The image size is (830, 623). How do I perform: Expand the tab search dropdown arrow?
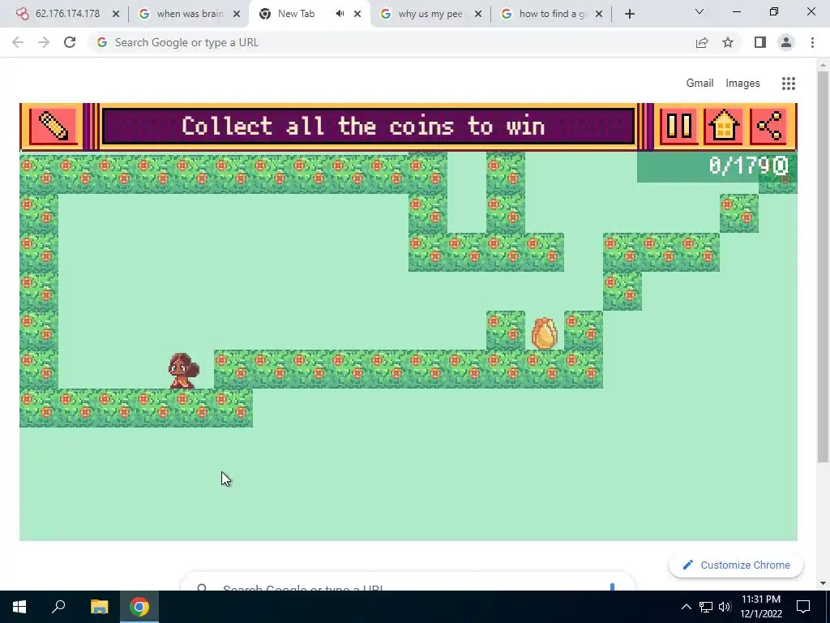click(x=700, y=11)
